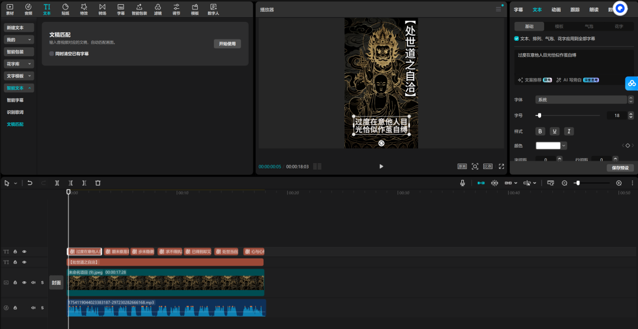This screenshot has width=638, height=329.
Task: Open 识别歌词 in the sidebar
Action: tap(15, 112)
